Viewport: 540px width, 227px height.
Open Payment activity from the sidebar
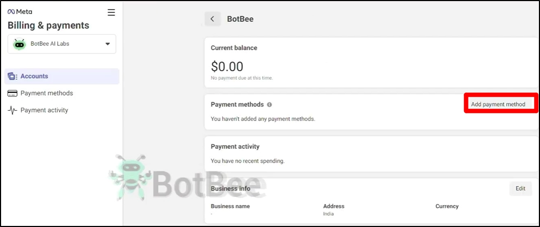click(45, 110)
